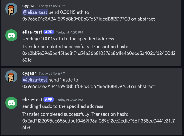Click the transaction hash starting with 0x2ad7122095
Viewport: 184px width, 136px height.
(98, 124)
